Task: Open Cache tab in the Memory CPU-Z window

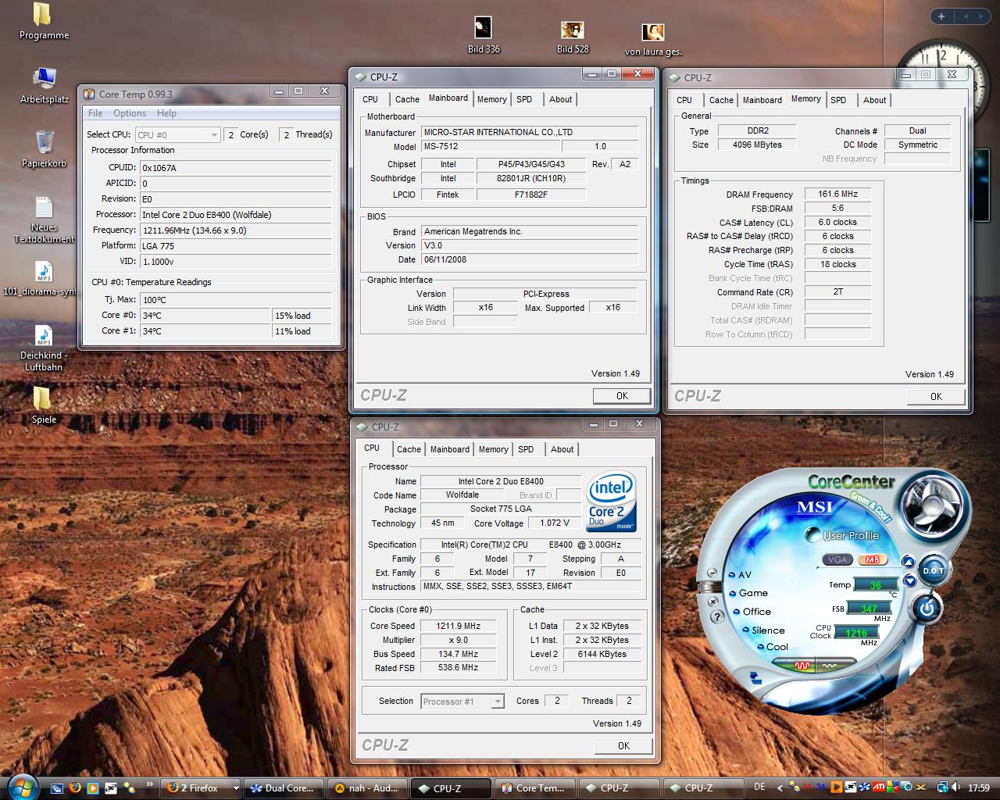Action: (721, 100)
